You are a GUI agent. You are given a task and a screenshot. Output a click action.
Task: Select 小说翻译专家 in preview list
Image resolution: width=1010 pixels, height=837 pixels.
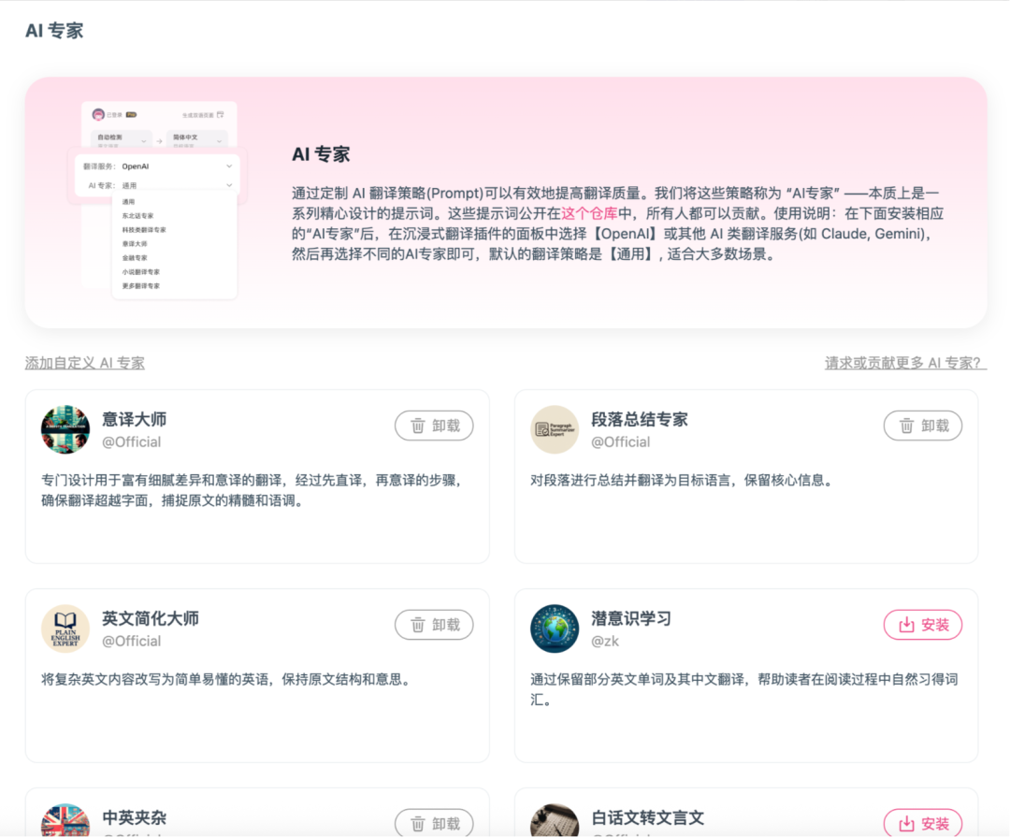pos(141,272)
